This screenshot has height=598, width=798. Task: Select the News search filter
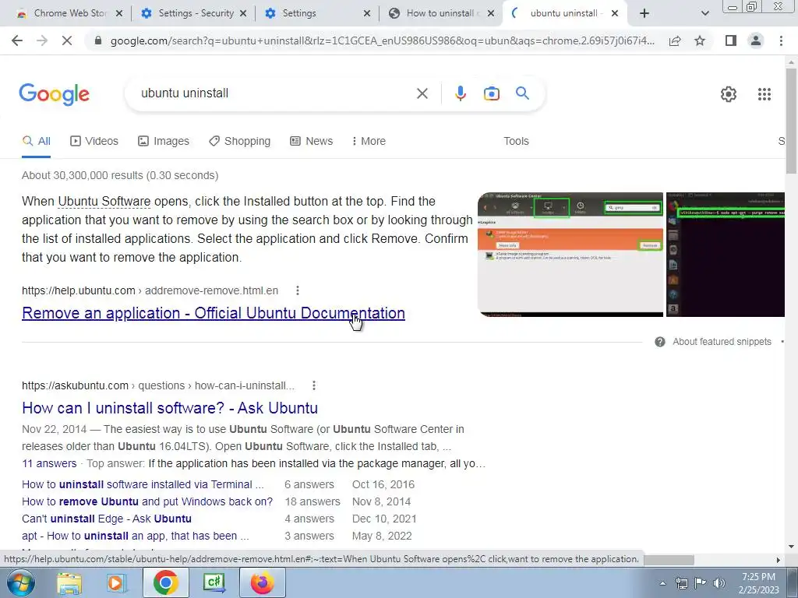click(x=312, y=141)
